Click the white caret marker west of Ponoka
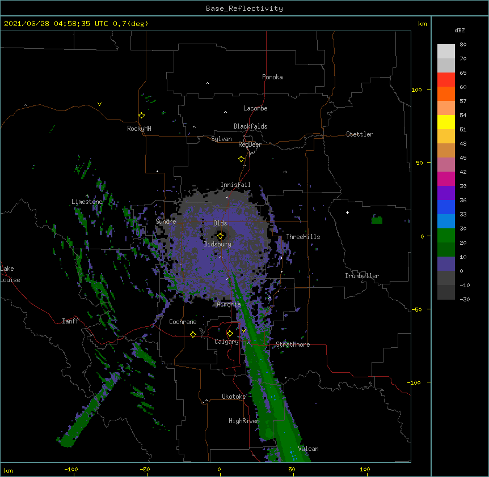The height and width of the screenshot is (477, 489). click(208, 83)
